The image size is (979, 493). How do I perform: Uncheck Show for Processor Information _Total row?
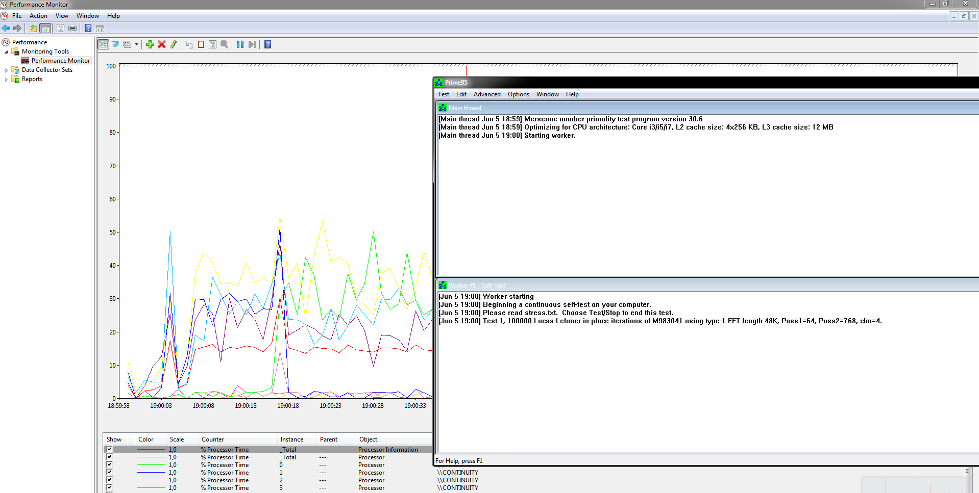109,449
